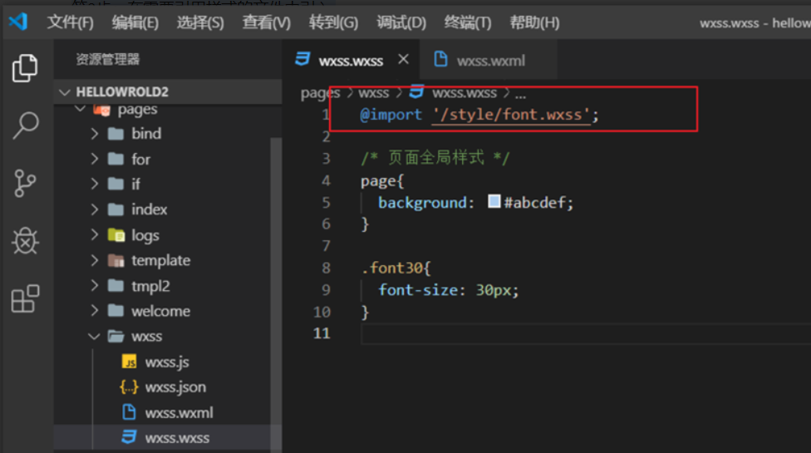Click the wxss.json file icon
Image resolution: width=811 pixels, height=453 pixels.
coord(129,387)
